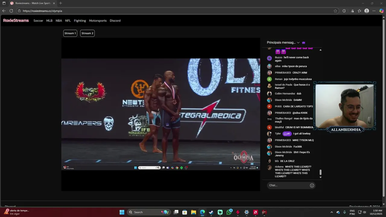Click Buzzo's avatar in chat
The height and width of the screenshot is (217, 386).
[x=269, y=58]
